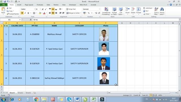181x102 pixels.
Task: Toggle Bold formatting
Action: pos(22,13)
